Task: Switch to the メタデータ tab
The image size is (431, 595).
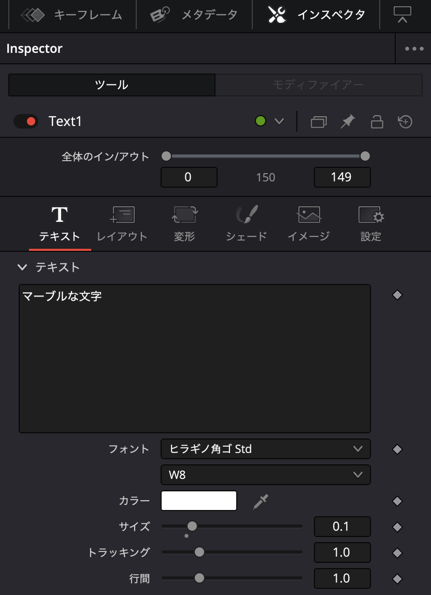Action: [x=194, y=15]
